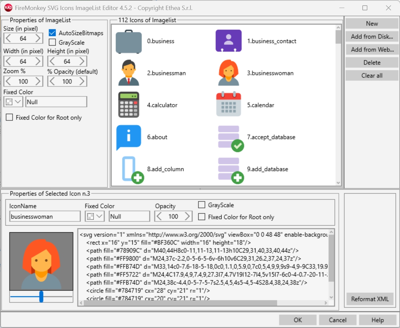Image resolution: width=400 pixels, height=328 pixels.
Task: Decrease the Zoom percentage
Action: pyautogui.click(x=8, y=81)
